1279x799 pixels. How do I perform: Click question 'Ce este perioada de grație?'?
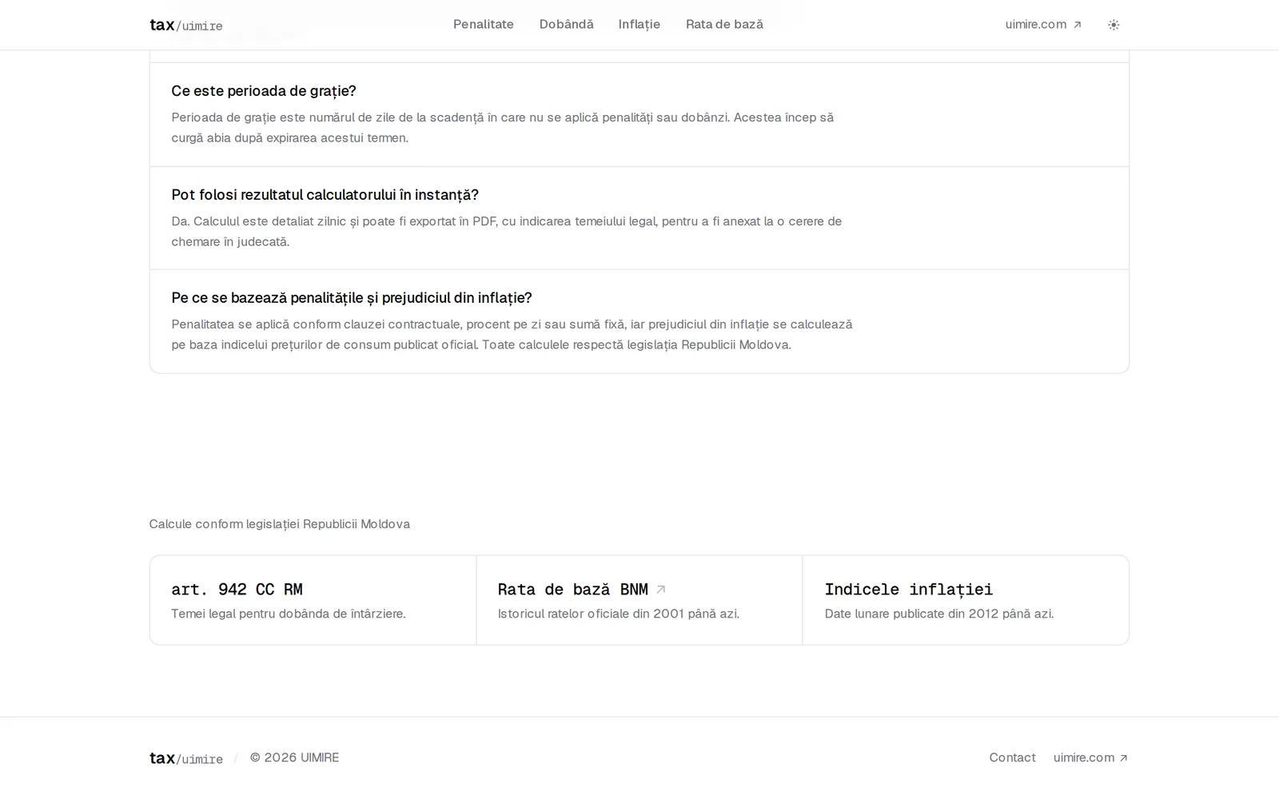pos(264,91)
